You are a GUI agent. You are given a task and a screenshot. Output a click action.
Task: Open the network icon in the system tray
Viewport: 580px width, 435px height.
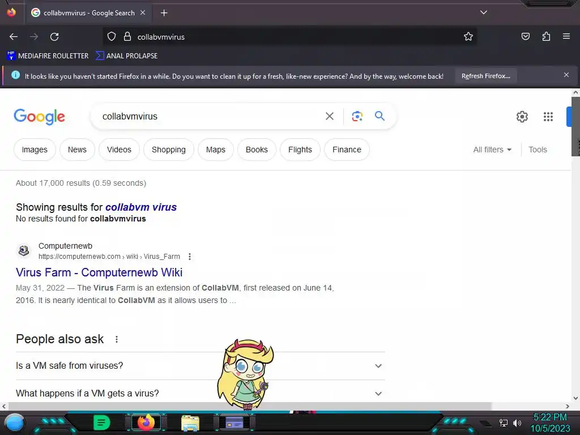(503, 423)
